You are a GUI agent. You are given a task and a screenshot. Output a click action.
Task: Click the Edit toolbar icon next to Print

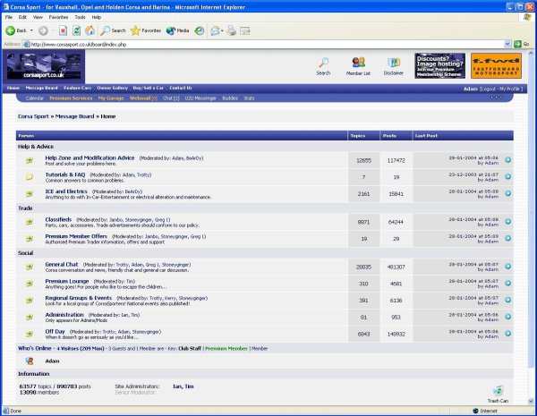click(244, 30)
